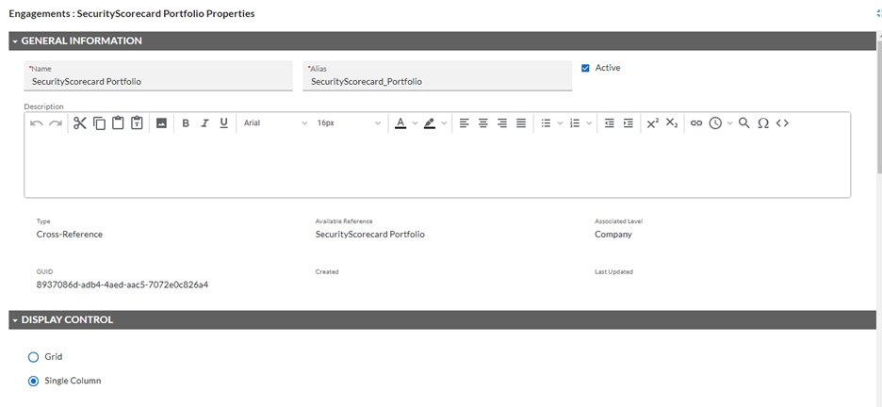Screen dimensions: 882x407
Task: Center align the text
Action: click(x=483, y=123)
